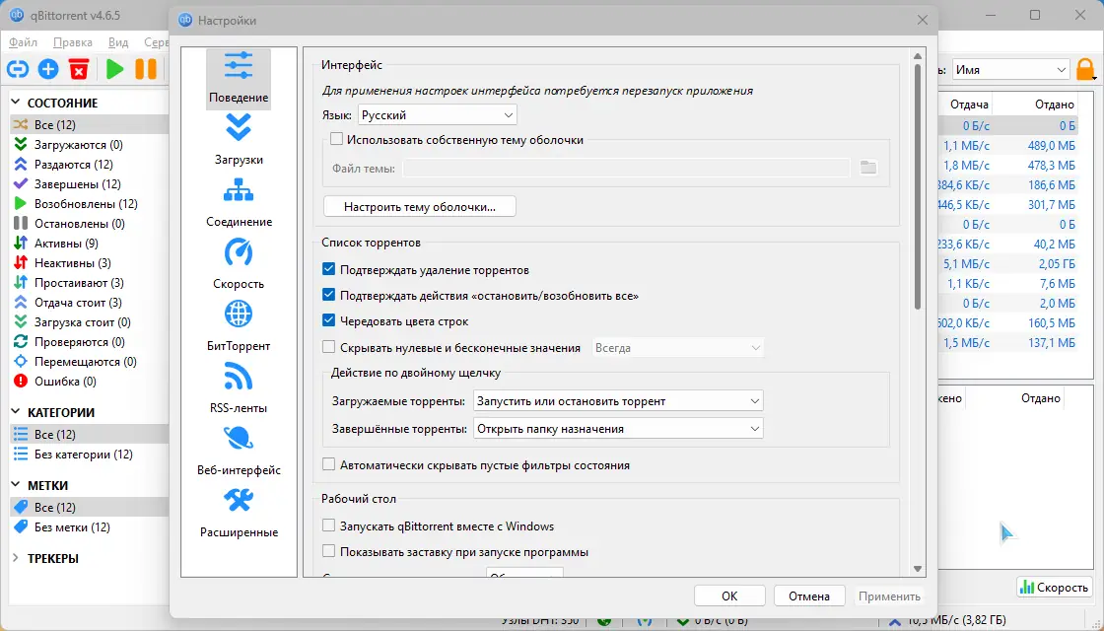Enable Автоматически скрывать пустые фильтры состояния

pyautogui.click(x=329, y=464)
